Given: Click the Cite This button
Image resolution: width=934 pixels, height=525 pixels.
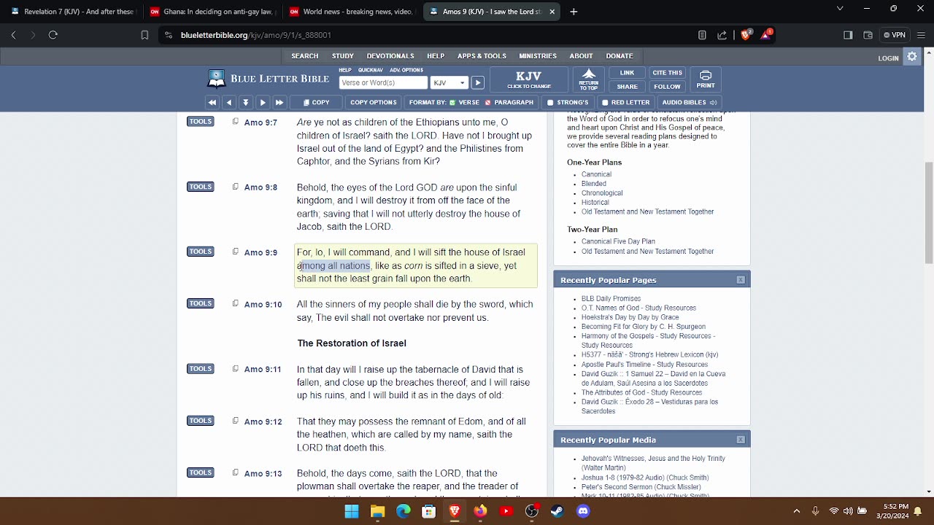Looking at the screenshot, I should pos(667,73).
